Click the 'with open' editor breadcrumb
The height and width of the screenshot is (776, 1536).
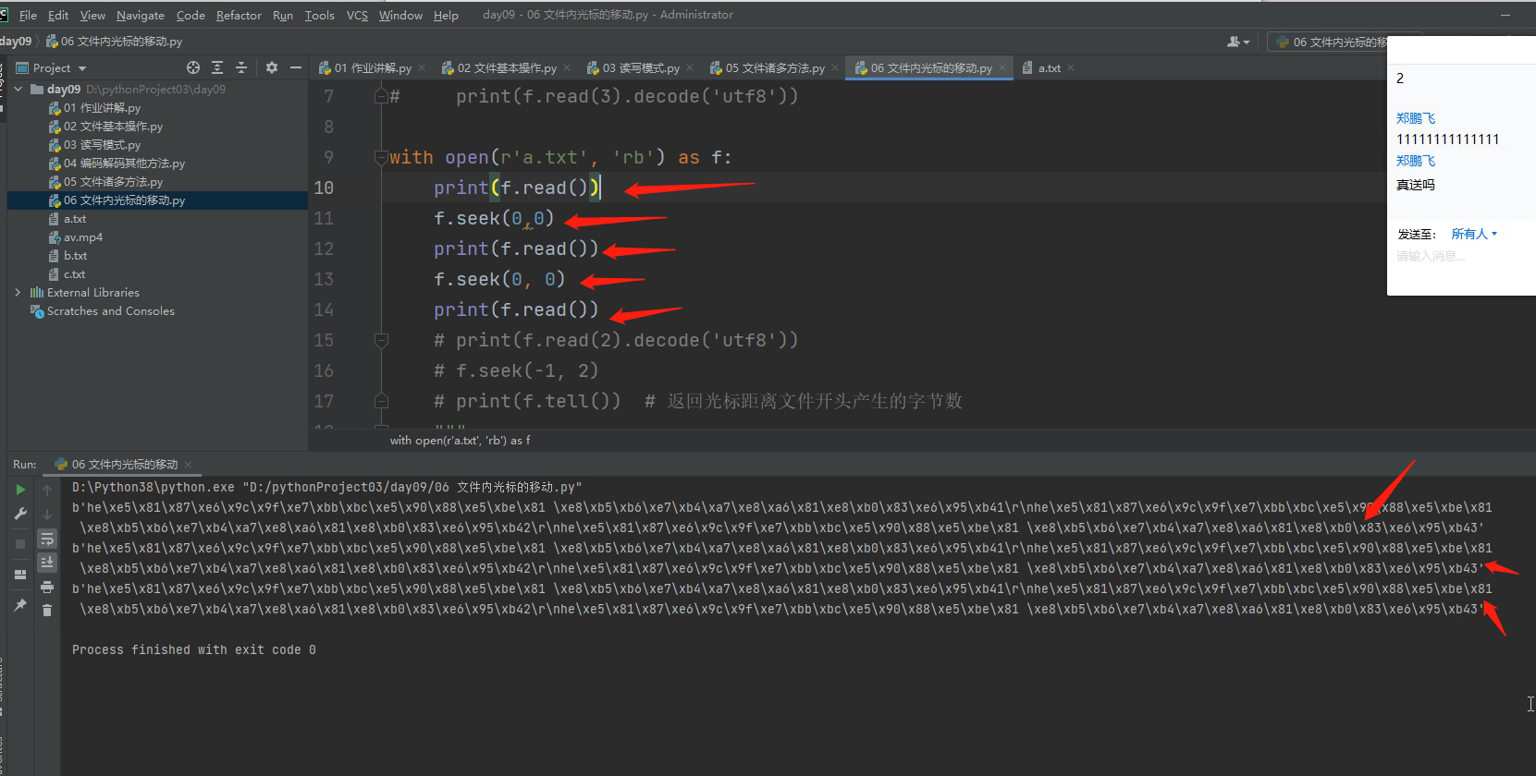point(461,441)
